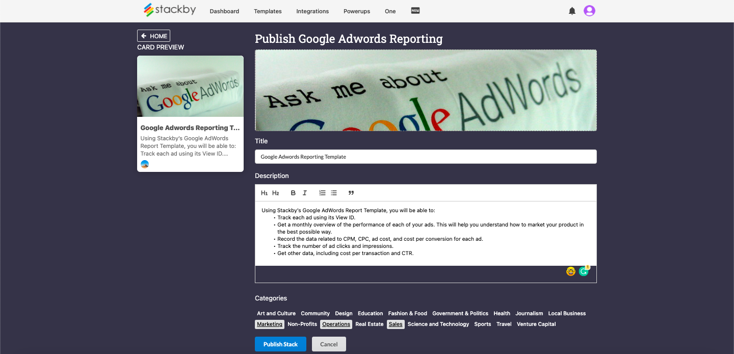Click the 'Track each ad using its View ID.' bullet

coord(317,217)
